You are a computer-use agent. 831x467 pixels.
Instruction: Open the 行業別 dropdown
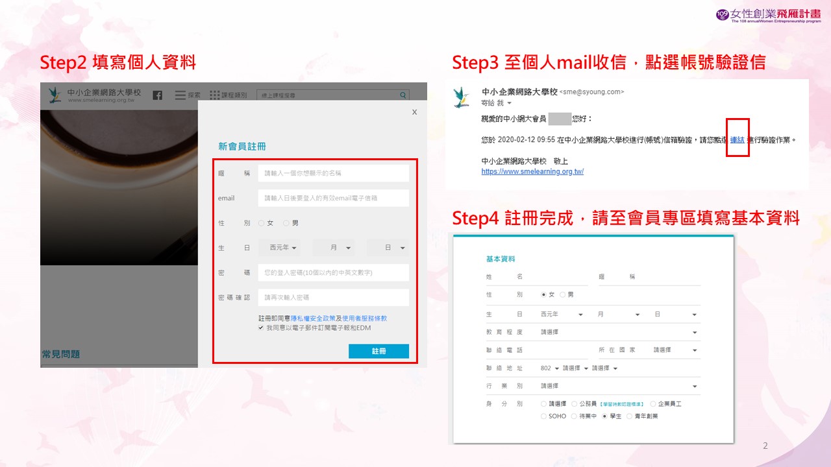[619, 386]
